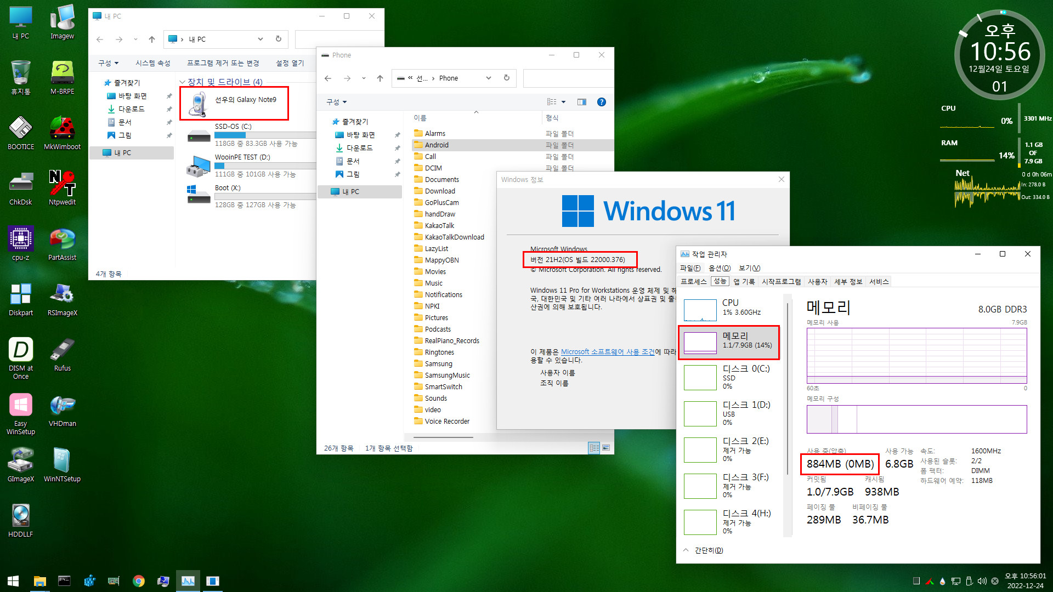Expand address bar history in 내 PC window

(261, 39)
